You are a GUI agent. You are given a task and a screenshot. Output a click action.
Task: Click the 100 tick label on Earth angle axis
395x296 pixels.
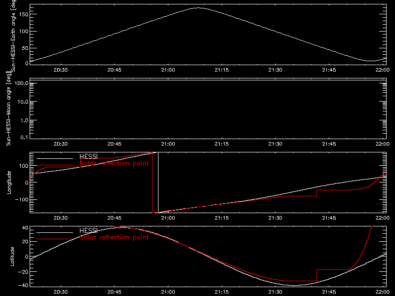tap(23, 32)
